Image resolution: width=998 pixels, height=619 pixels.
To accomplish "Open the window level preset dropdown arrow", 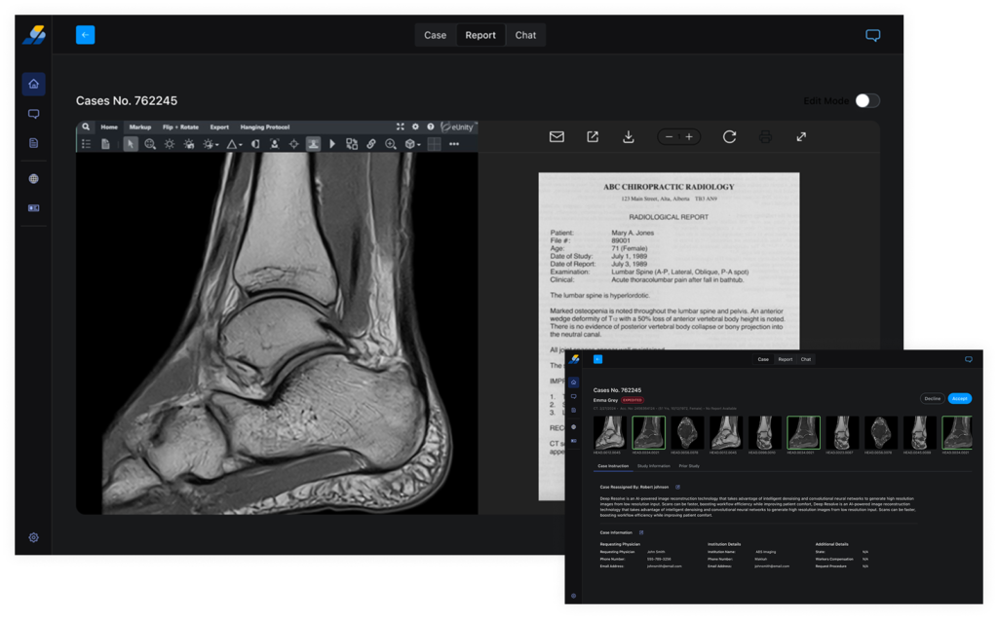I will [217, 145].
